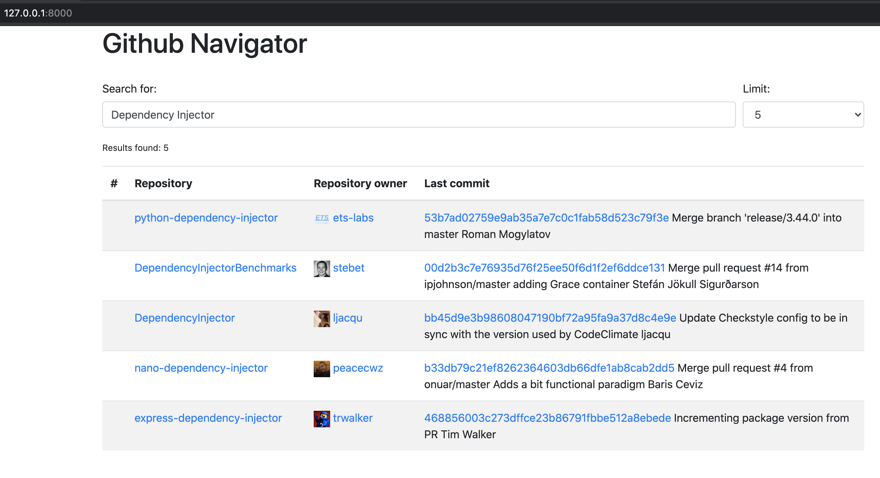The height and width of the screenshot is (478, 880).
Task: Visit peacecwz owner profile link
Action: pos(358,368)
